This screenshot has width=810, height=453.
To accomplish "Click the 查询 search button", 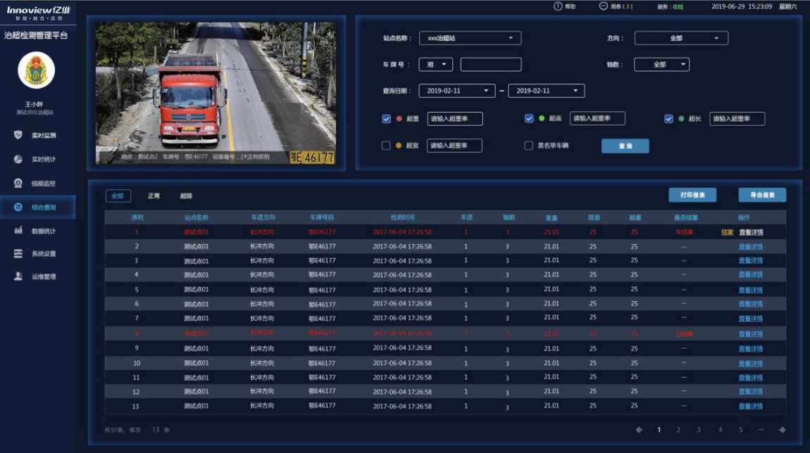I will pyautogui.click(x=625, y=146).
